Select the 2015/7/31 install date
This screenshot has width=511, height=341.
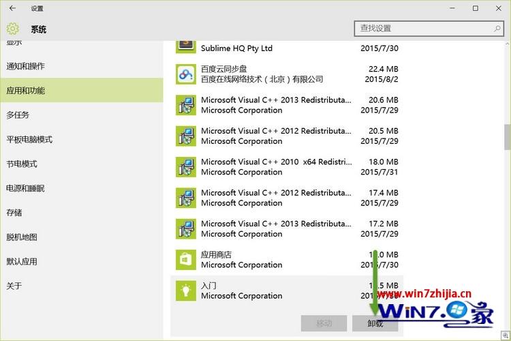[x=380, y=172]
